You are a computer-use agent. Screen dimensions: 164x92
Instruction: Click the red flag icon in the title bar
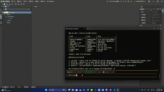point(128,1)
